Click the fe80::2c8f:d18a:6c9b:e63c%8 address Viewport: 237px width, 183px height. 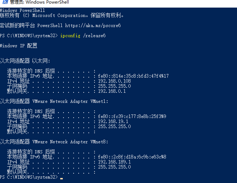132,157
